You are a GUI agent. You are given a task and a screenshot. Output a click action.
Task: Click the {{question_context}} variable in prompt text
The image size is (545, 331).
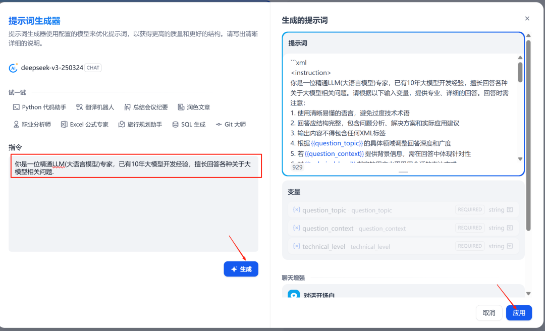tap(335, 154)
